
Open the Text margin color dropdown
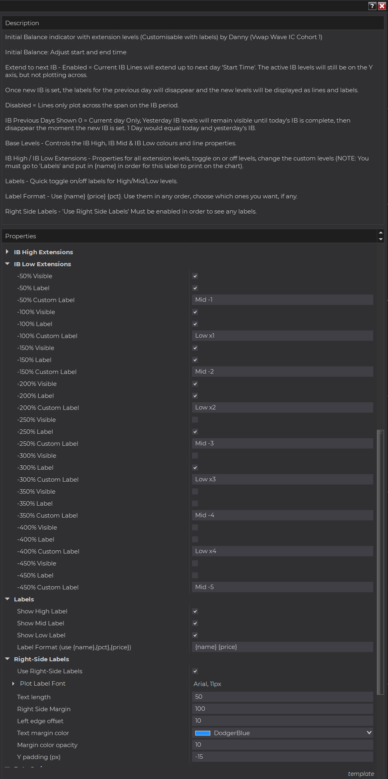(369, 733)
